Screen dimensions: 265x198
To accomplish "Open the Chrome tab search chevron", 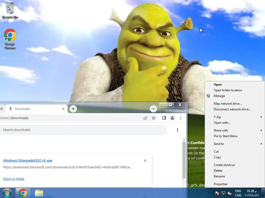I will point(153,109).
